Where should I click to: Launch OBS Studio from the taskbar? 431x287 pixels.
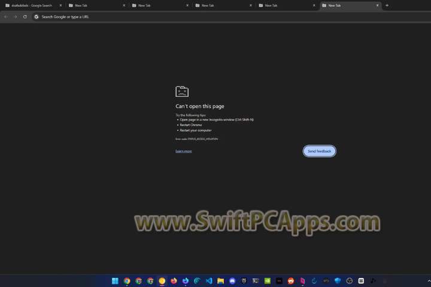350,280
